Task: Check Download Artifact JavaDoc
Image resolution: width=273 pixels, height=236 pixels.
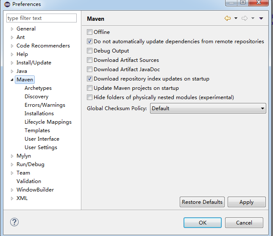Action: click(x=89, y=69)
